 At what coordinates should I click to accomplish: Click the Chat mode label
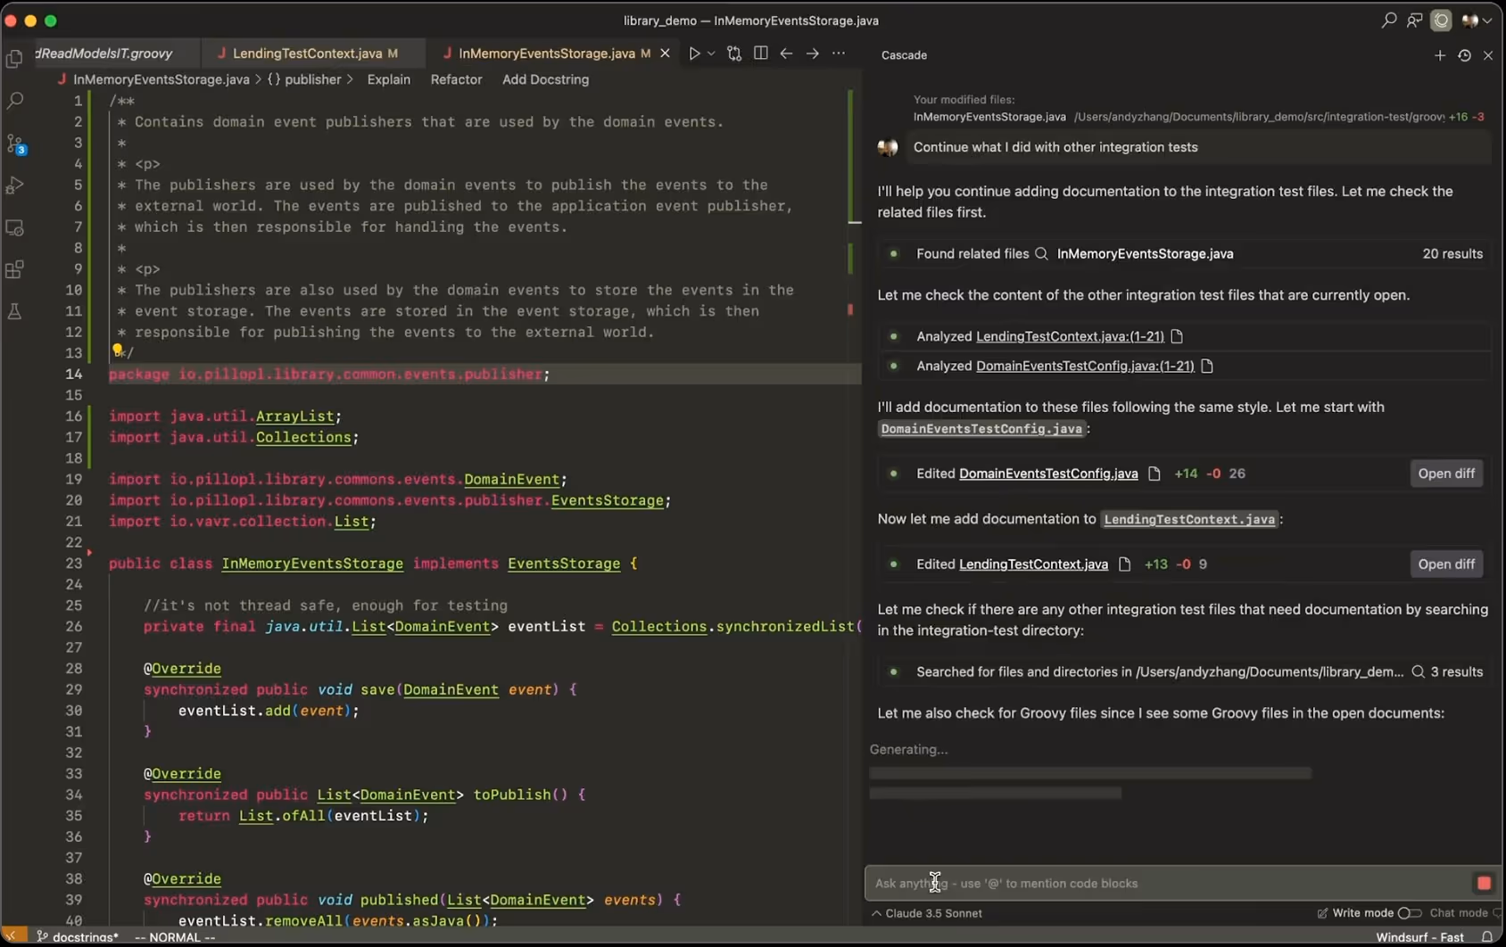[1458, 913]
